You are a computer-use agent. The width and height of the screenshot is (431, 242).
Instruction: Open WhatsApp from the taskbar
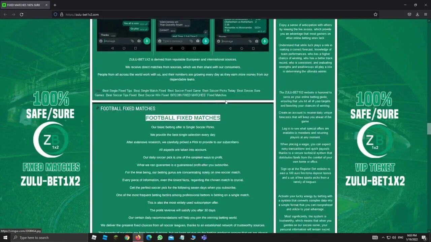pyautogui.click(x=160, y=238)
